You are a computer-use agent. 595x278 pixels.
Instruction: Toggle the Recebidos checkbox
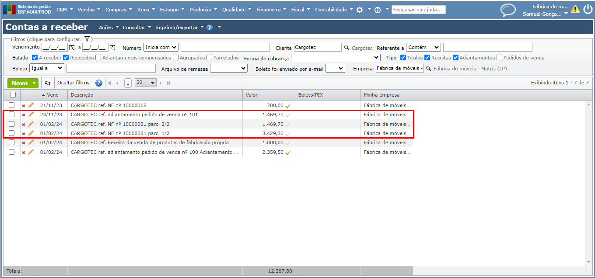tap(66, 58)
